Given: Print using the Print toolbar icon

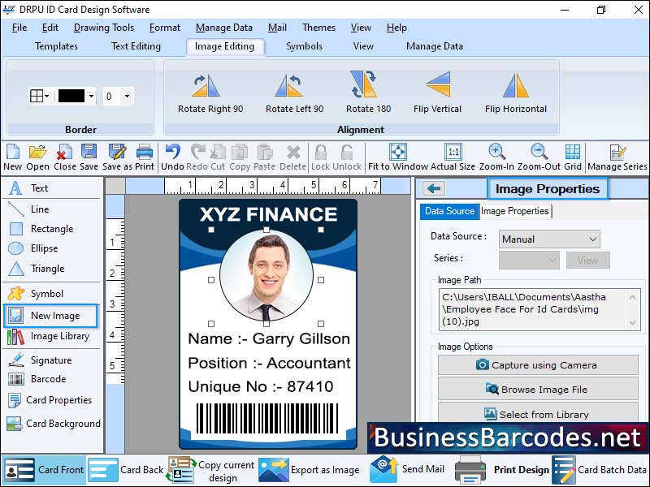Looking at the screenshot, I should pos(145,157).
